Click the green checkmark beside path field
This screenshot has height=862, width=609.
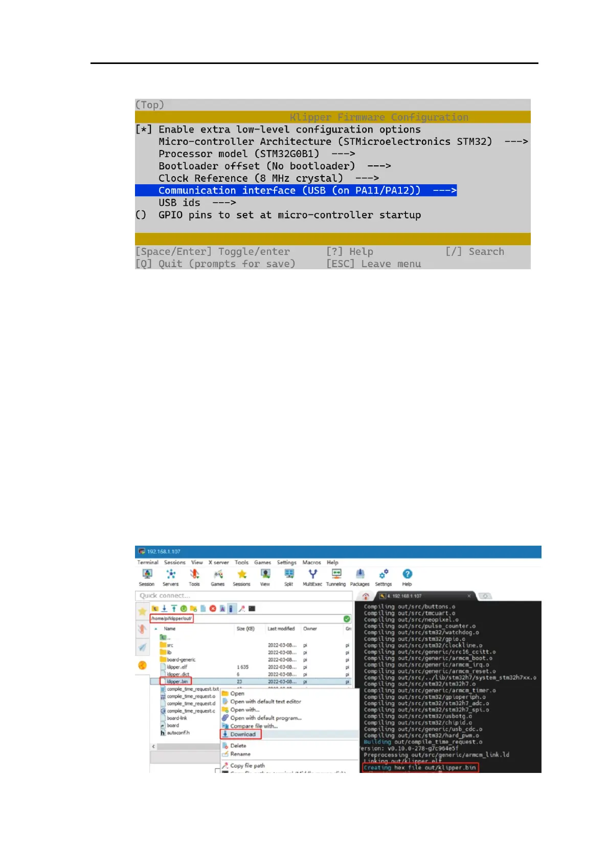[347, 619]
